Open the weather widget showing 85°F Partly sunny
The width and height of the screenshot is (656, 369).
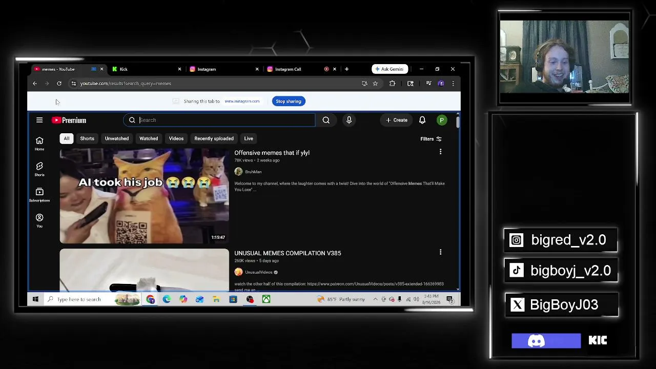click(x=341, y=299)
